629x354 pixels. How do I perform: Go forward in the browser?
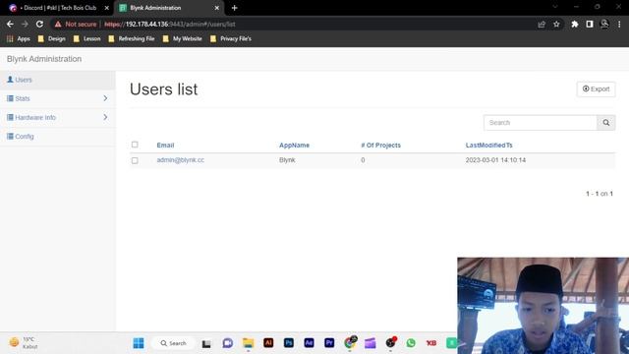pyautogui.click(x=25, y=24)
